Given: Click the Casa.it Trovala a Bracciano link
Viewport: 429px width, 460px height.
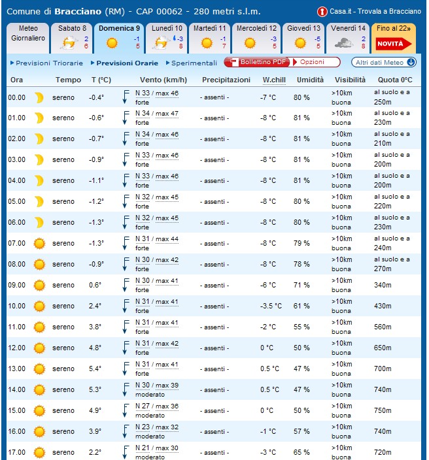Looking at the screenshot, I should coord(375,12).
